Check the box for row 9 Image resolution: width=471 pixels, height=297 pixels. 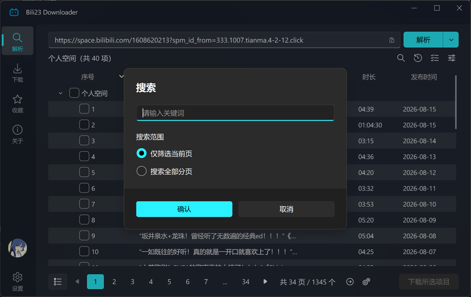84,235
